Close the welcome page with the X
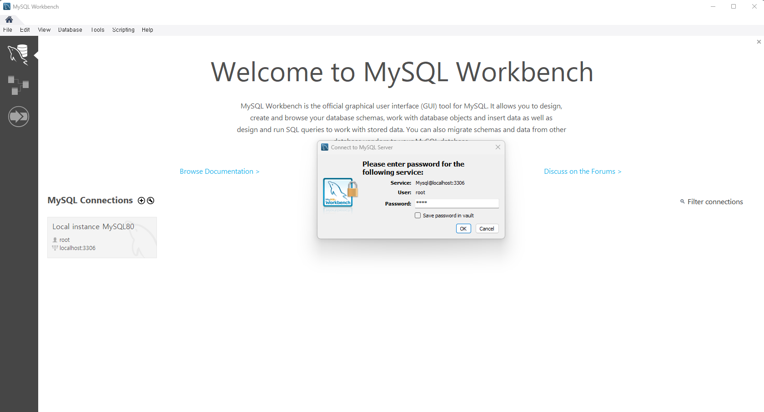The height and width of the screenshot is (412, 764). tap(759, 42)
